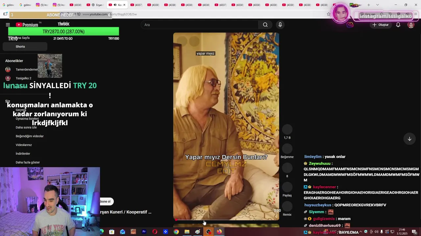Click the Abone ol subscribe button
The width and height of the screenshot is (421, 236).
point(106,202)
